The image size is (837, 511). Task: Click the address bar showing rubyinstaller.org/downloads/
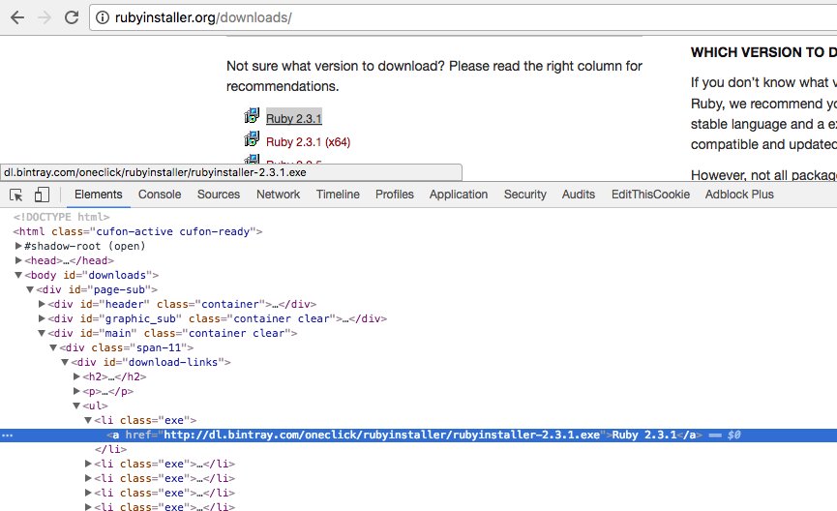463,17
